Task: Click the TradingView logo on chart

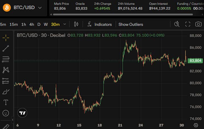Action: click(23, 113)
